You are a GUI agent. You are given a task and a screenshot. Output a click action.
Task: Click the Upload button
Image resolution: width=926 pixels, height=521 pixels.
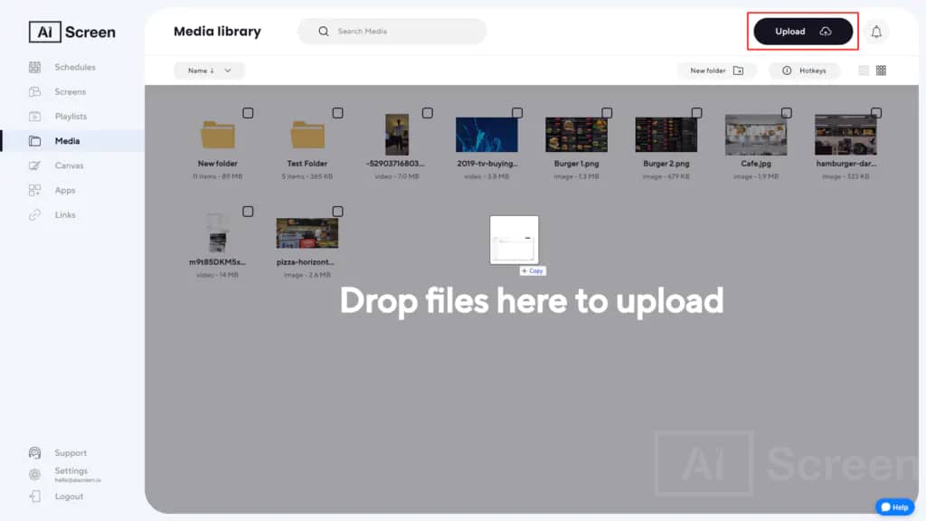803,32
